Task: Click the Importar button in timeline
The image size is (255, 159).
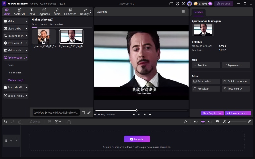Action: click(137, 139)
